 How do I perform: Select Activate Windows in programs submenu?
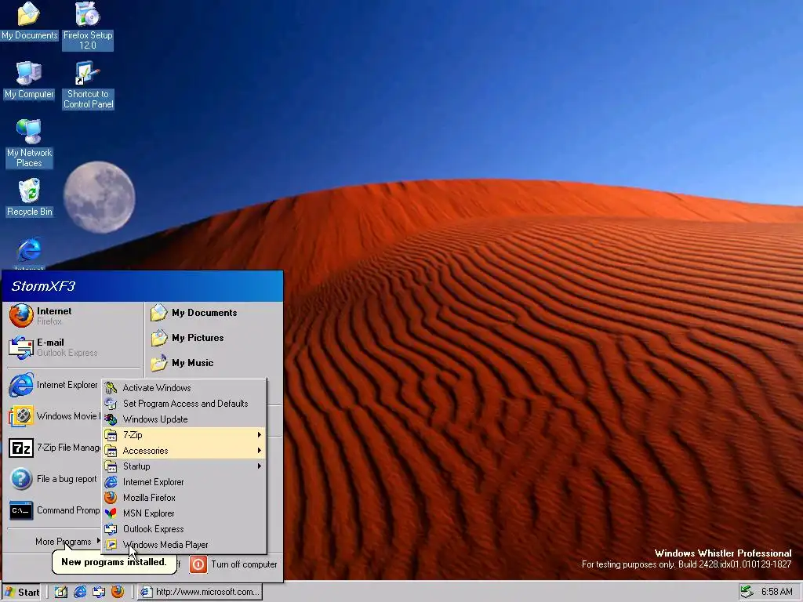(x=184, y=388)
